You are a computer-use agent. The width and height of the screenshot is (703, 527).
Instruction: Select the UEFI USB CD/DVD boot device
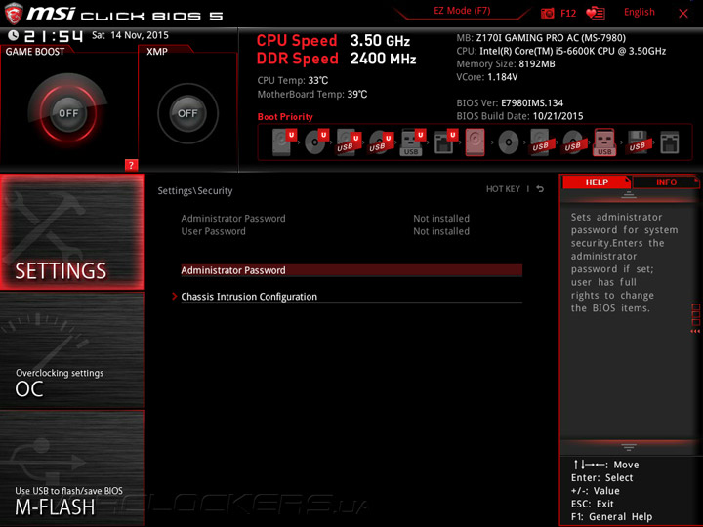click(x=381, y=142)
